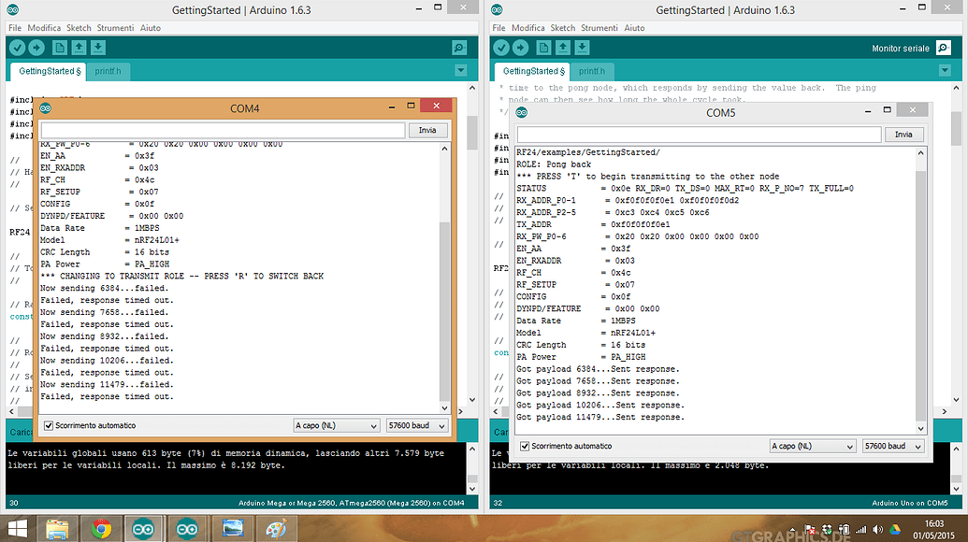Click the New sketch icon in the left toolbar
The height and width of the screenshot is (542, 968).
(x=59, y=47)
